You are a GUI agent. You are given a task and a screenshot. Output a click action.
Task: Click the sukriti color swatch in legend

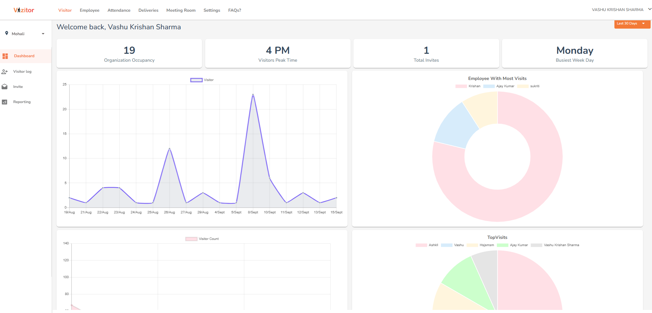tap(523, 86)
